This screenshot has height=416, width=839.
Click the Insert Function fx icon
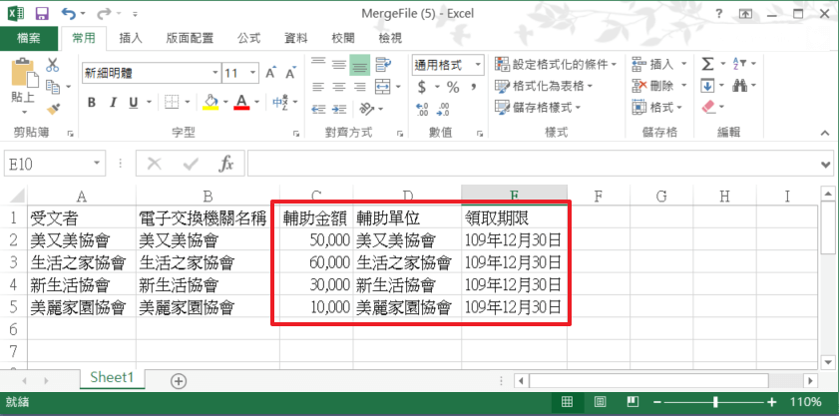226,164
